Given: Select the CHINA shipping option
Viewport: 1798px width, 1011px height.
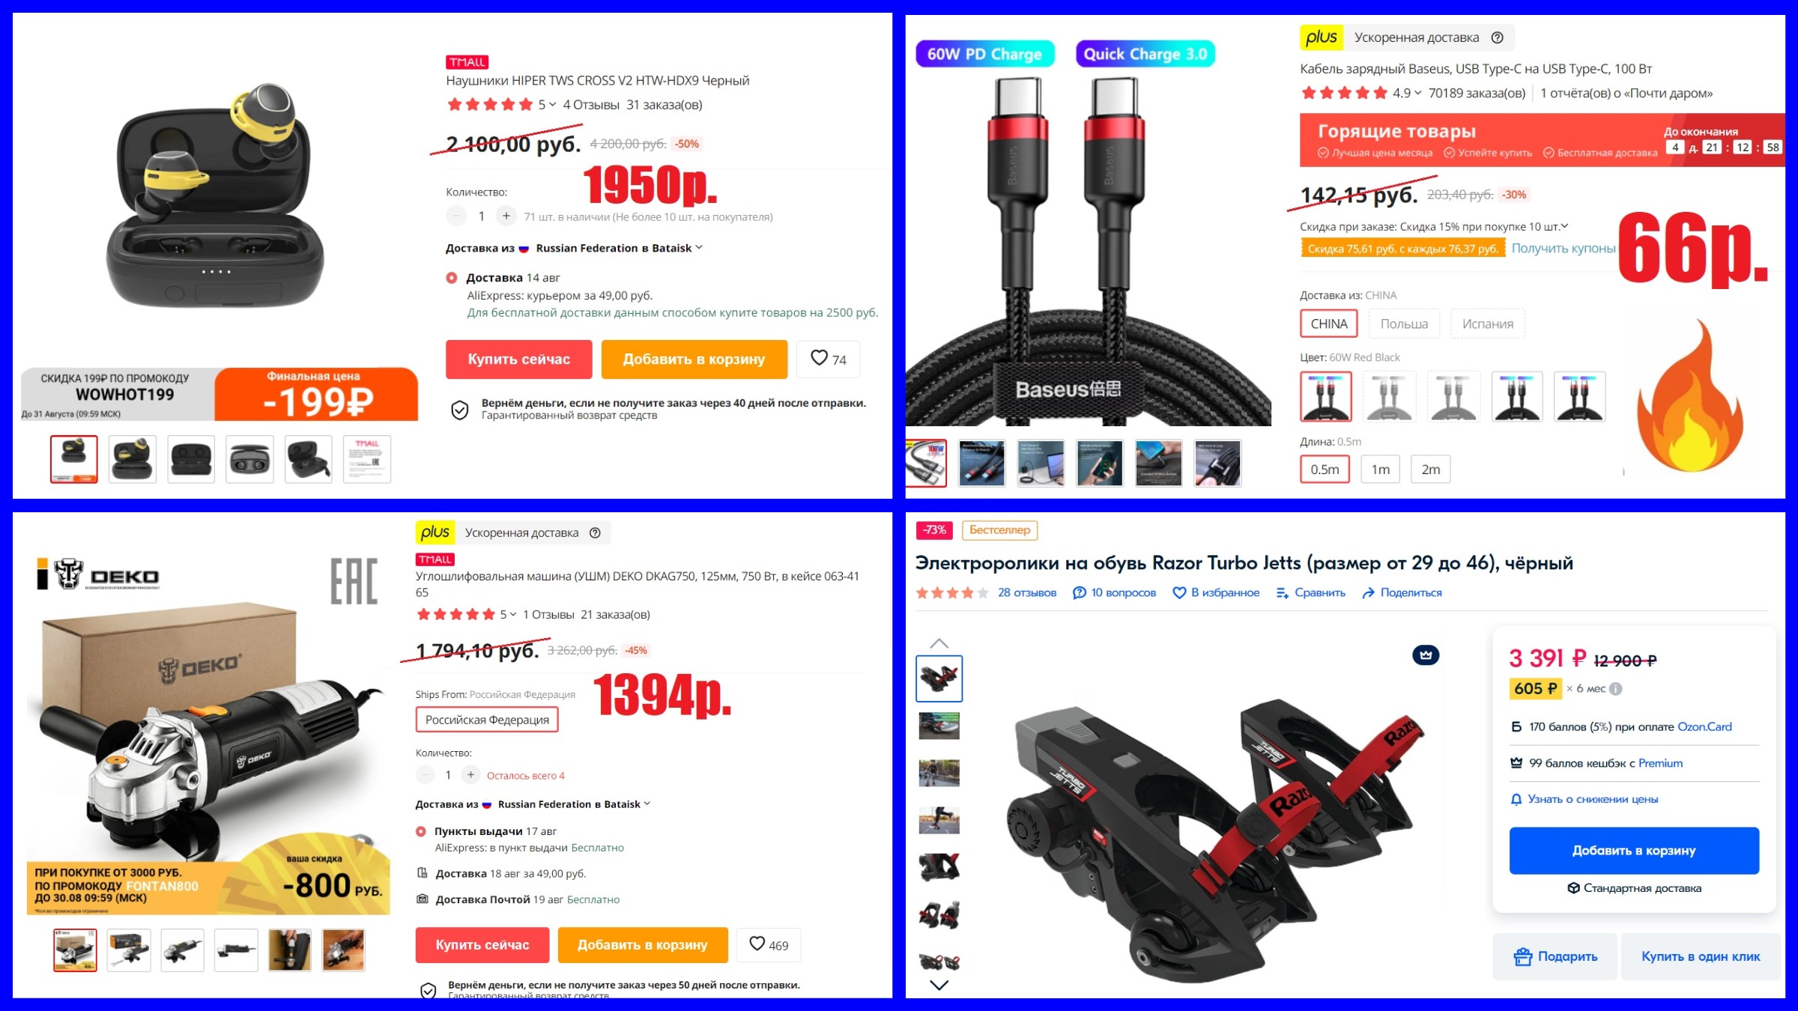Looking at the screenshot, I should (x=1329, y=324).
